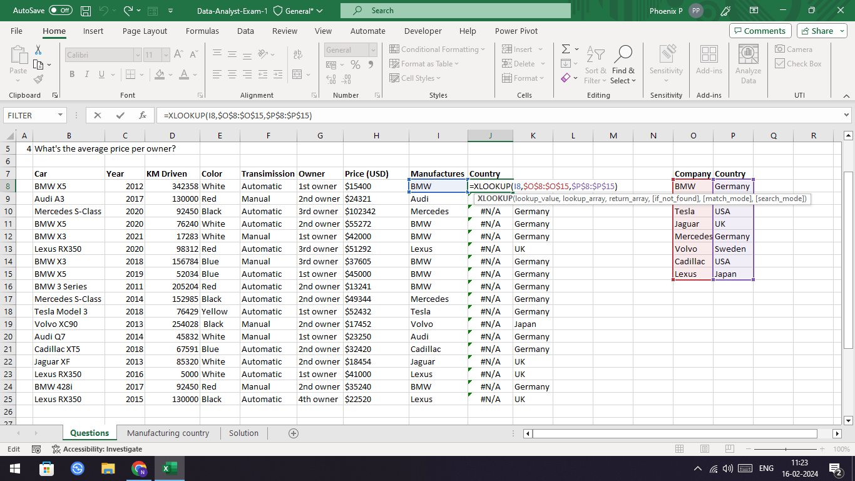
Task: Click the AutoSum sigma icon
Action: coord(566,49)
